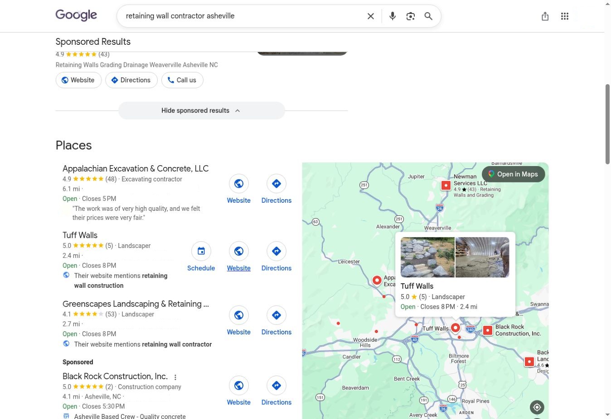611x419 pixels.
Task: Center the map on my location
Action: (537, 407)
